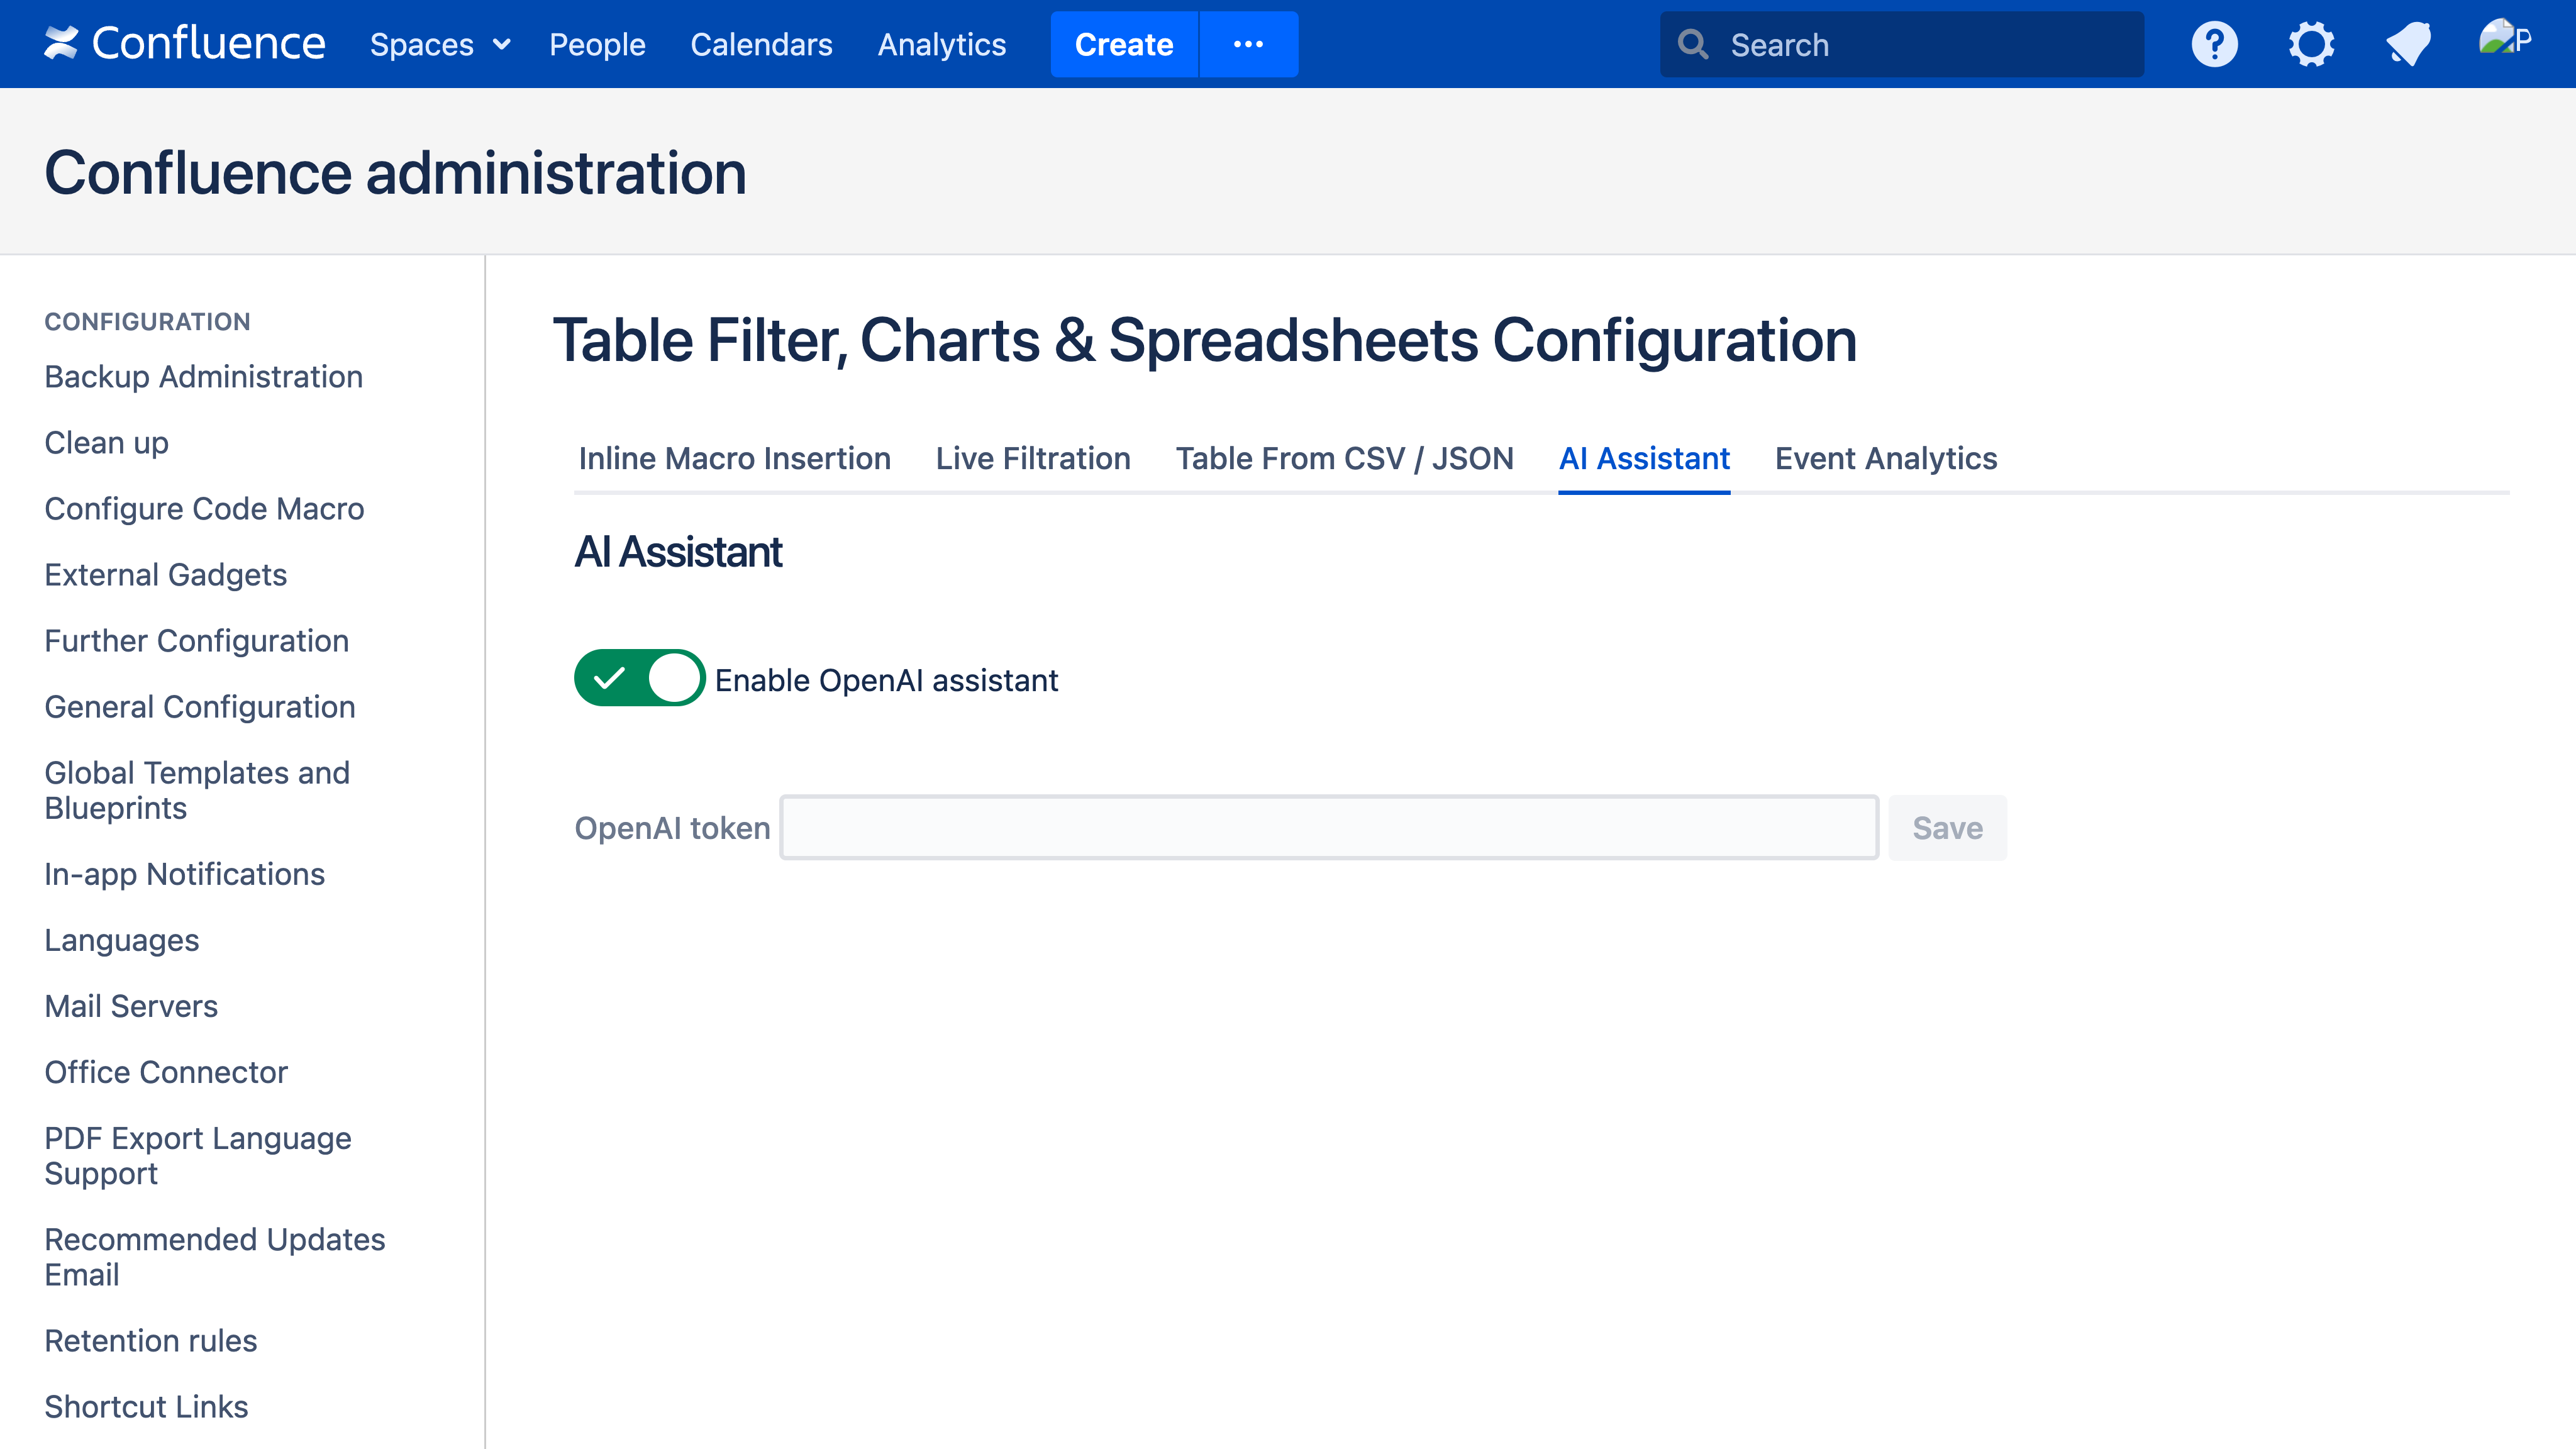Open the settings gear menu

[2311, 44]
